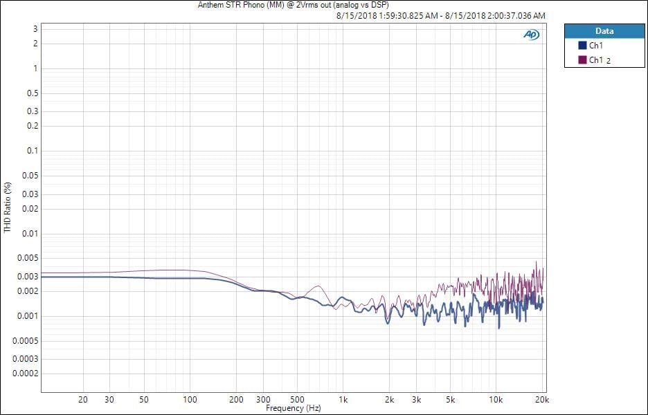Click the 20k tick at the axis end
The image size is (648, 415).
541,400
